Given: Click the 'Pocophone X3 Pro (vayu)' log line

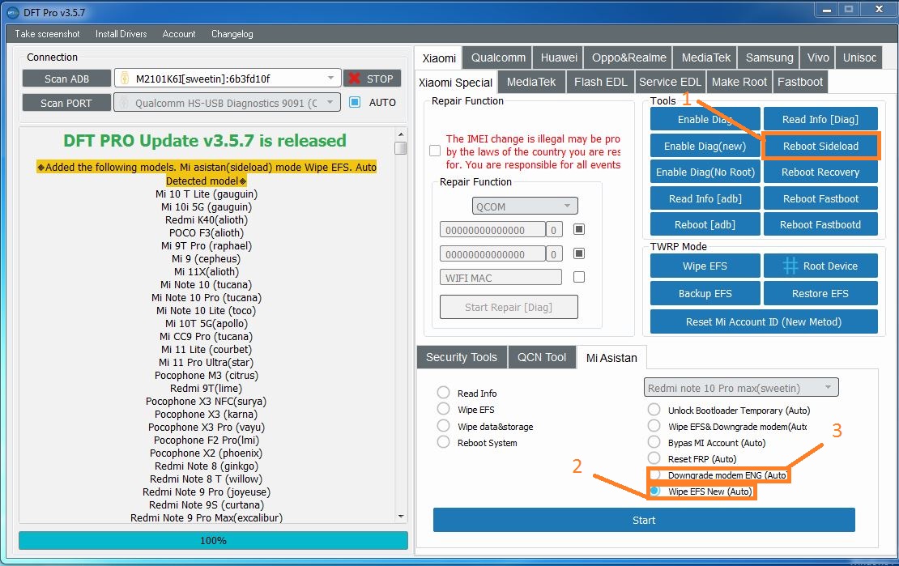Looking at the screenshot, I should pyautogui.click(x=207, y=428).
